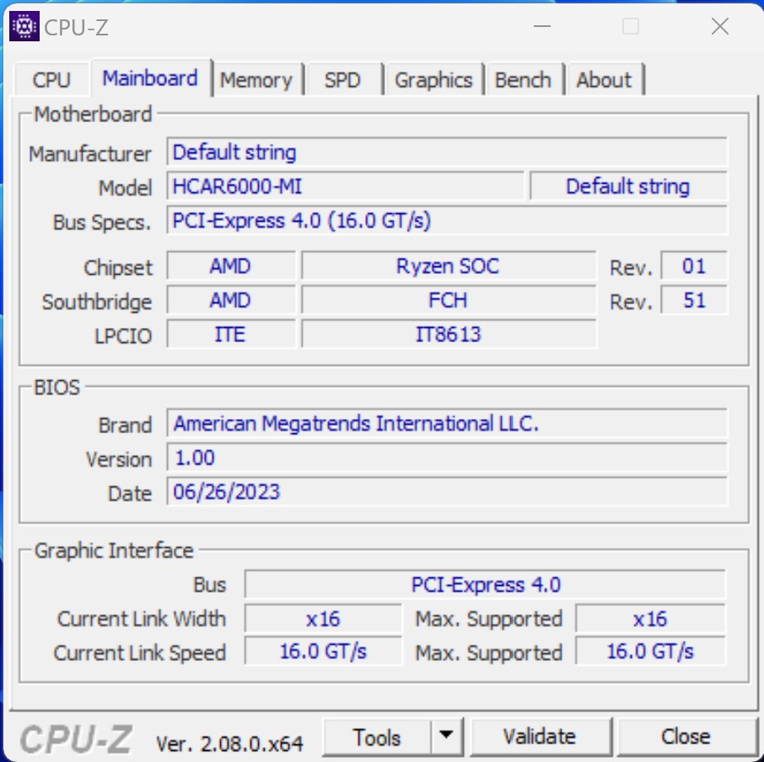Viewport: 764px width, 762px height.
Task: Click the Close button at bottom
Action: coord(686,737)
